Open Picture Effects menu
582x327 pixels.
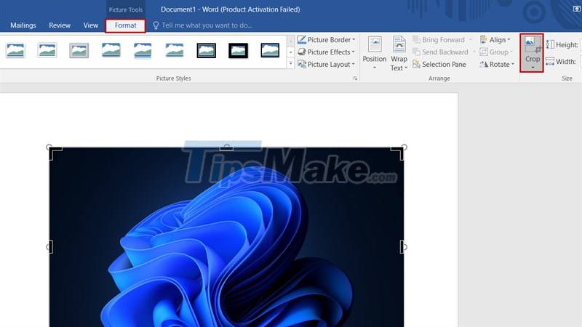tap(326, 52)
